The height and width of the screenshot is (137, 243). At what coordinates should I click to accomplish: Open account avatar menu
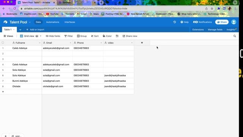[234, 22]
